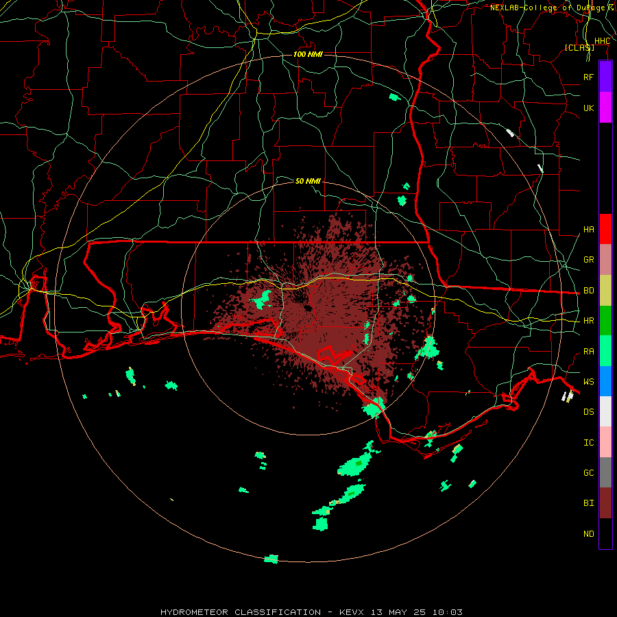Click the GR pink-brown legend swatch
Viewport: 617px width, 617px height.
(605, 260)
